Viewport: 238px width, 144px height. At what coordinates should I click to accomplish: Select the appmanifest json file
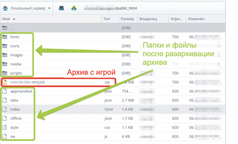[21, 91]
